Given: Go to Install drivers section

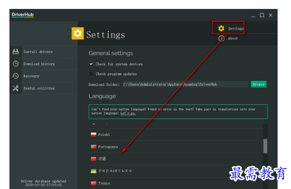Looking at the screenshot, I should (x=44, y=52).
